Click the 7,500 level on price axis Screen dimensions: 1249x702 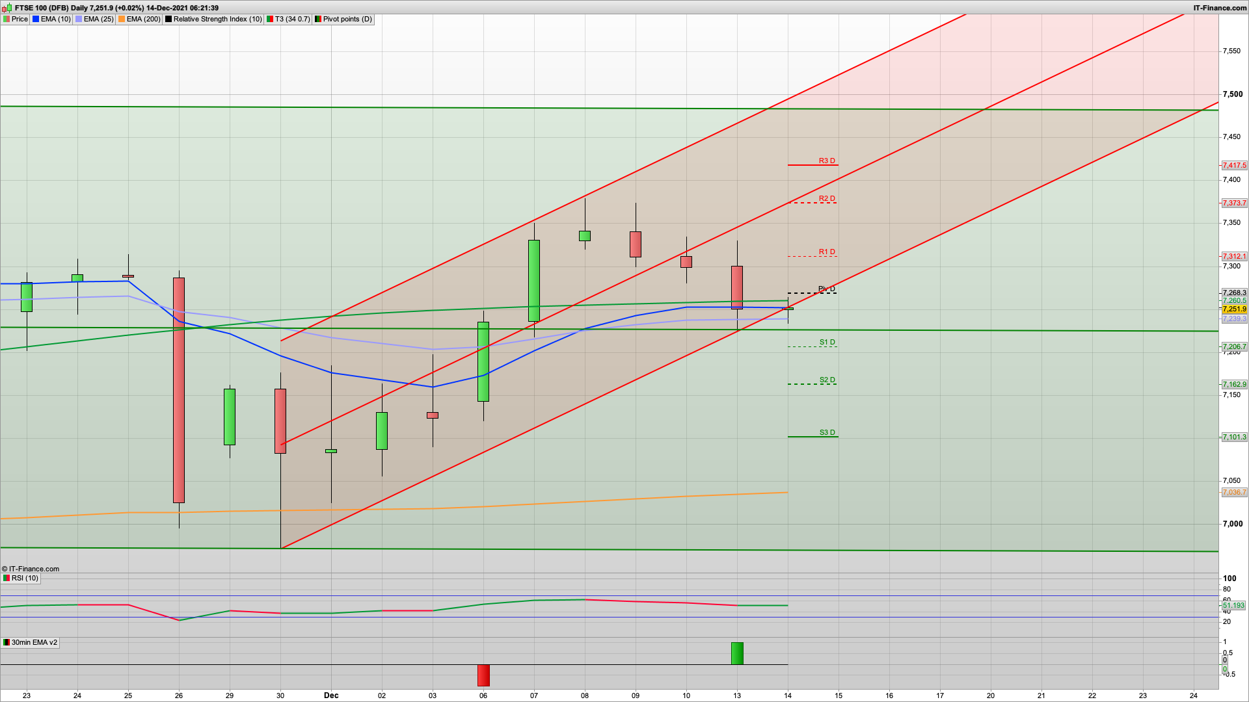pos(1233,94)
